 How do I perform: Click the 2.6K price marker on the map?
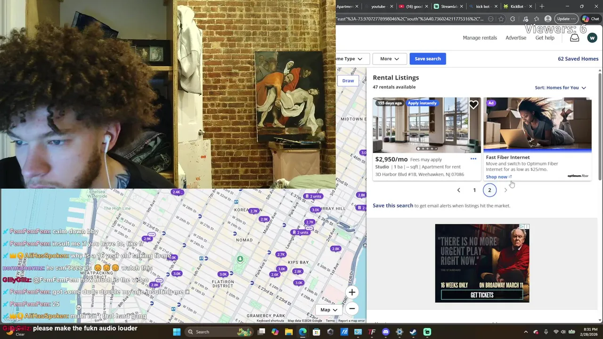275,274
